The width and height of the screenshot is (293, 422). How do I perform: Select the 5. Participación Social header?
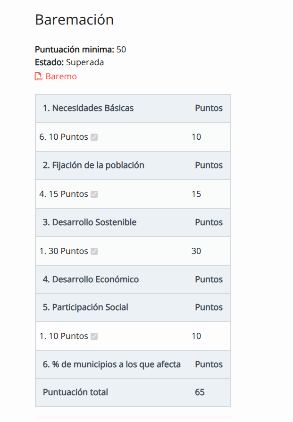(x=85, y=307)
